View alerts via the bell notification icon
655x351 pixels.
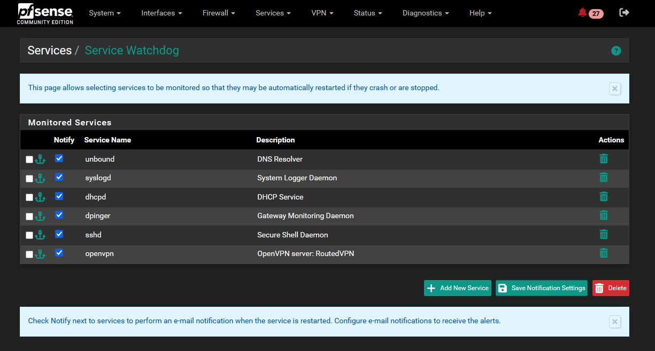pyautogui.click(x=582, y=13)
